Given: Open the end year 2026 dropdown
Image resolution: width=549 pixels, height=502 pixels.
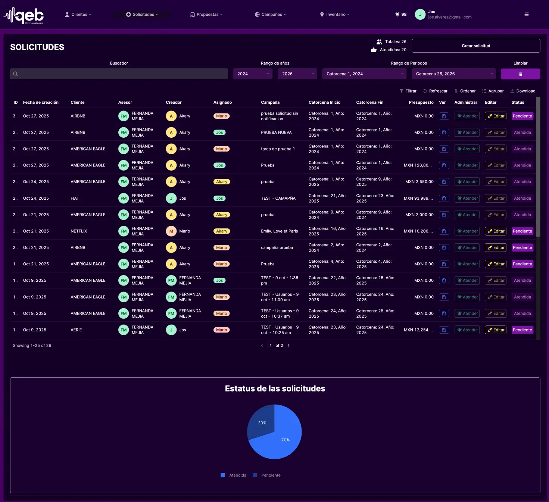Looking at the screenshot, I should (297, 74).
